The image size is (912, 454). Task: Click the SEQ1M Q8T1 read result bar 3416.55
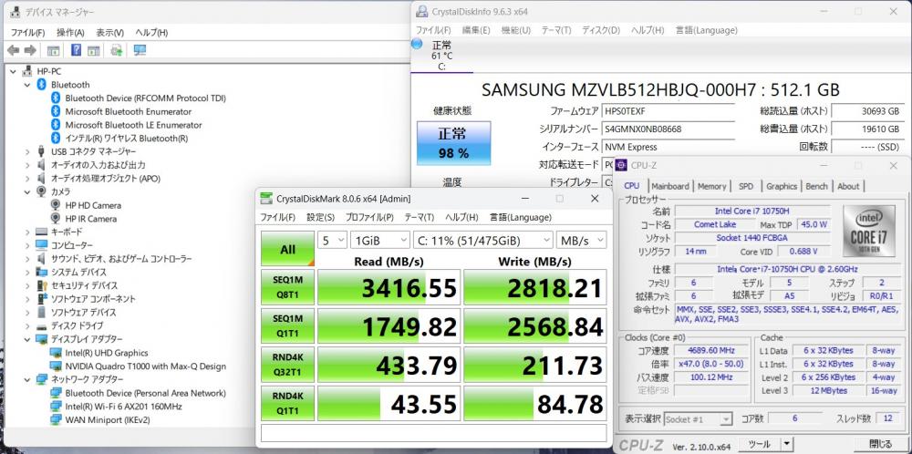pyautogui.click(x=389, y=286)
